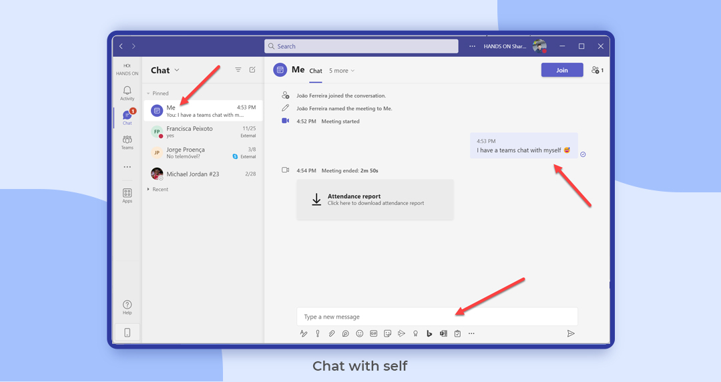Screen dimensions: 721x382
Task: Open the Michael Jordan #23 chat
Action: click(x=203, y=174)
